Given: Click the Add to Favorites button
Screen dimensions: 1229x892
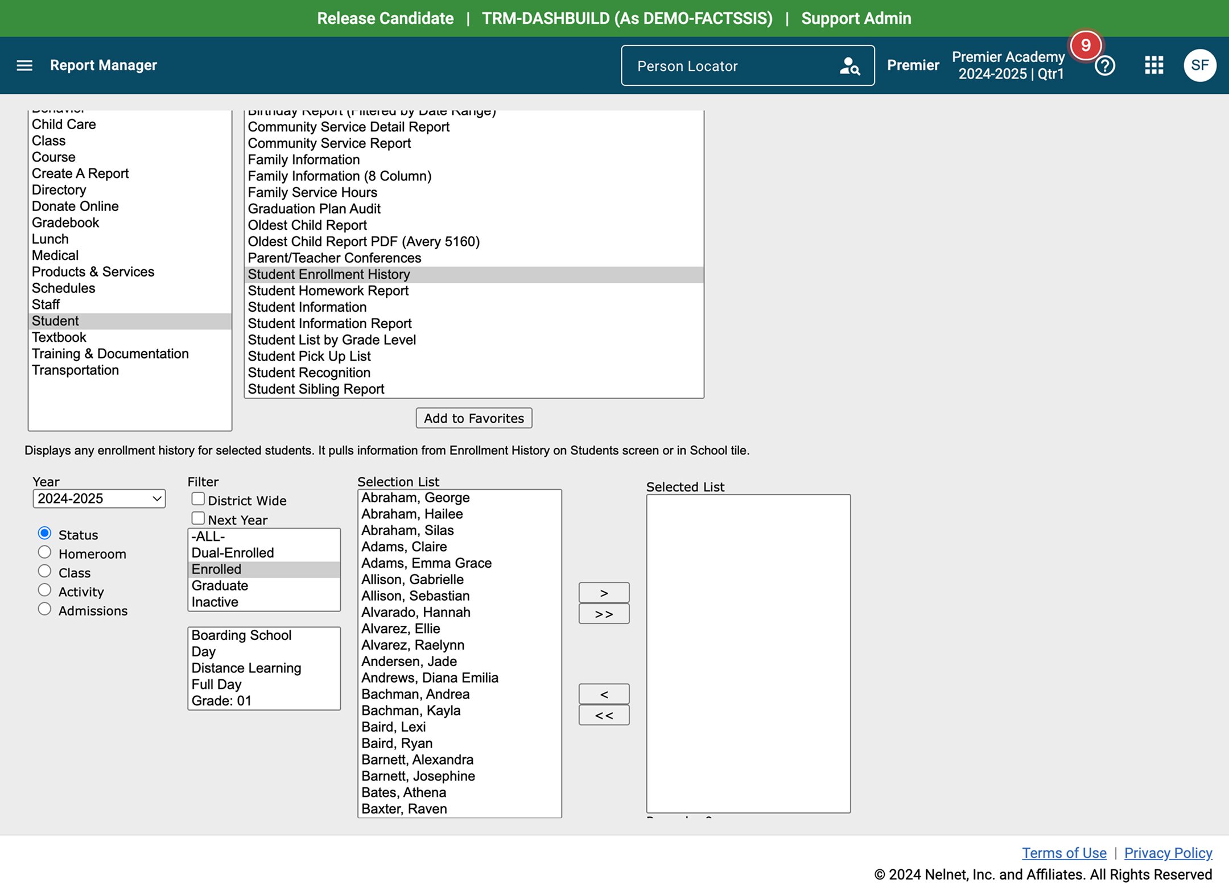Looking at the screenshot, I should 473,418.
